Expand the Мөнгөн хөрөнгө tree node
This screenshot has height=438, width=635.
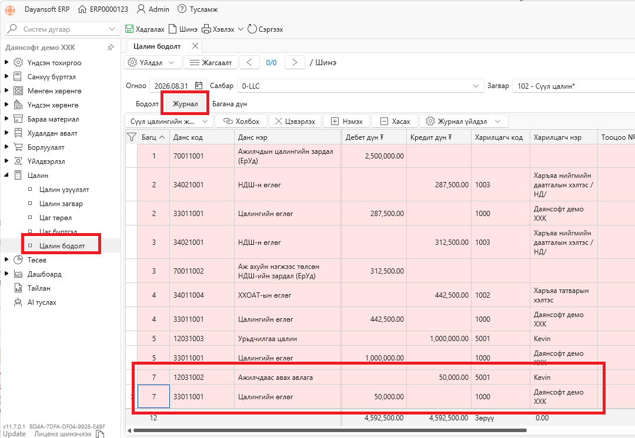(6, 90)
